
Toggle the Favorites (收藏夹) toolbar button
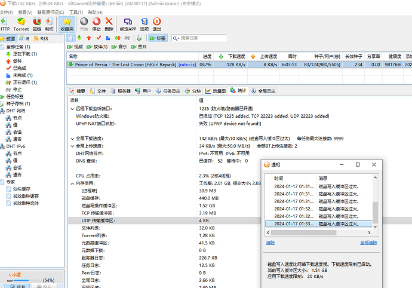tap(67, 24)
